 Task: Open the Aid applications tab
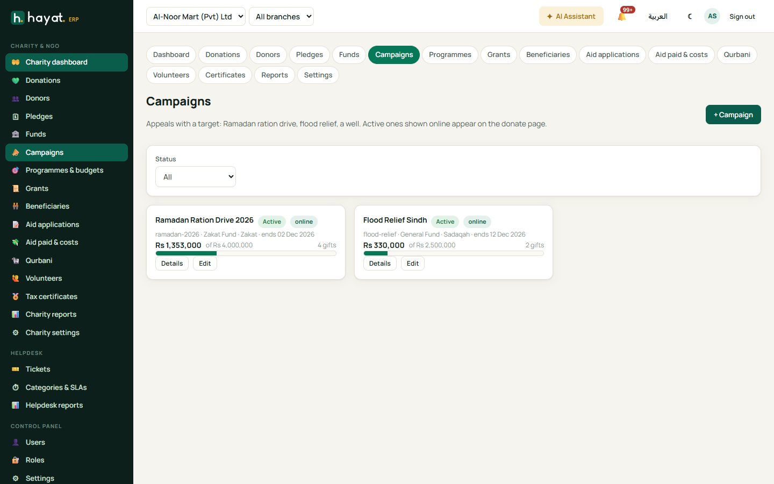pyautogui.click(x=613, y=55)
